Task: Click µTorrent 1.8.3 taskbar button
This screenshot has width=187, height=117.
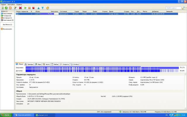Action: [x=45, y=115]
